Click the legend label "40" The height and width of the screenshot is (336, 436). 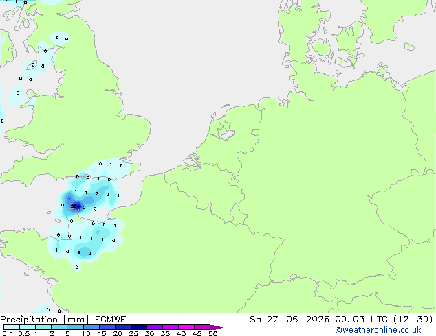click(181, 333)
